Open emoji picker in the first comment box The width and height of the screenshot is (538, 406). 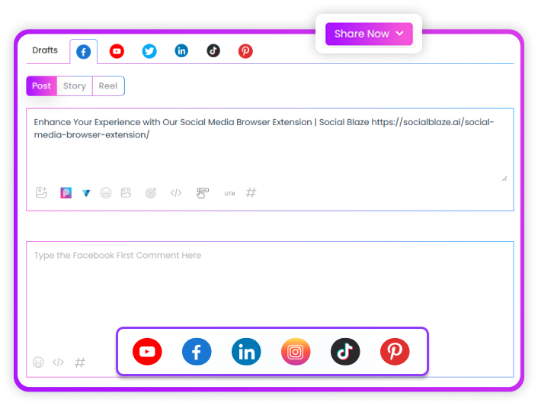[38, 362]
